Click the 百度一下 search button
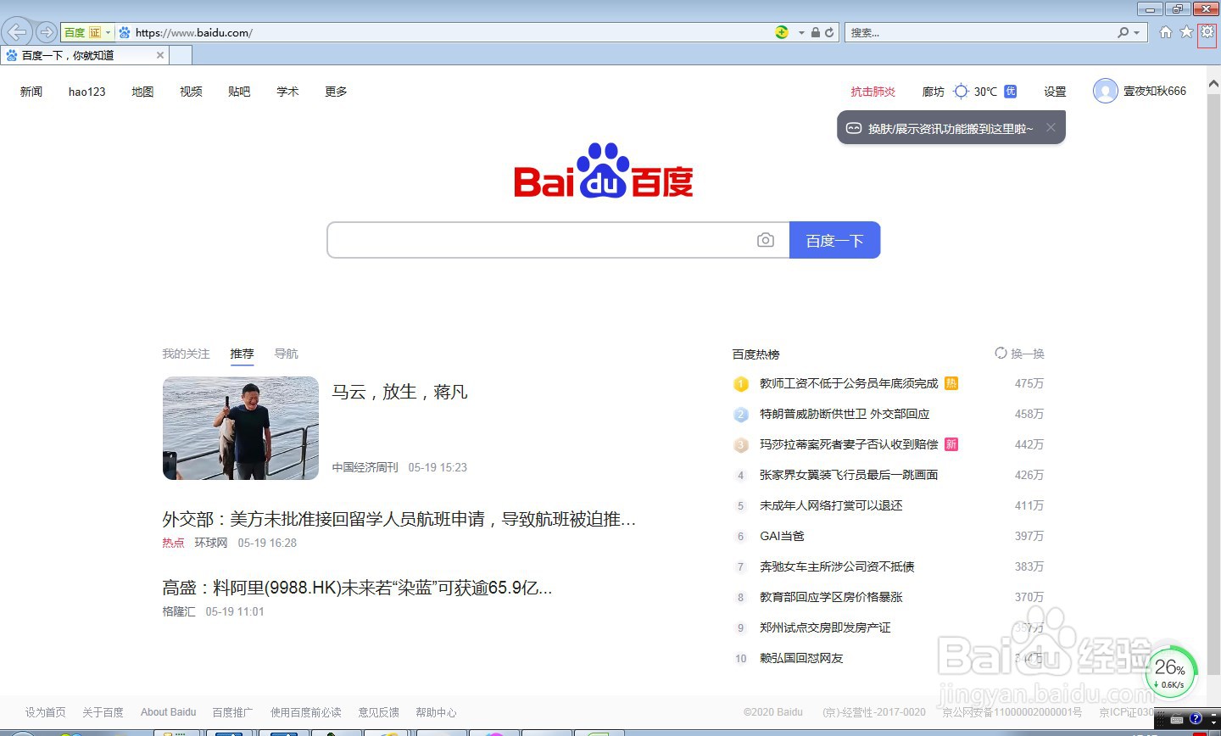This screenshot has width=1221, height=736. [835, 240]
